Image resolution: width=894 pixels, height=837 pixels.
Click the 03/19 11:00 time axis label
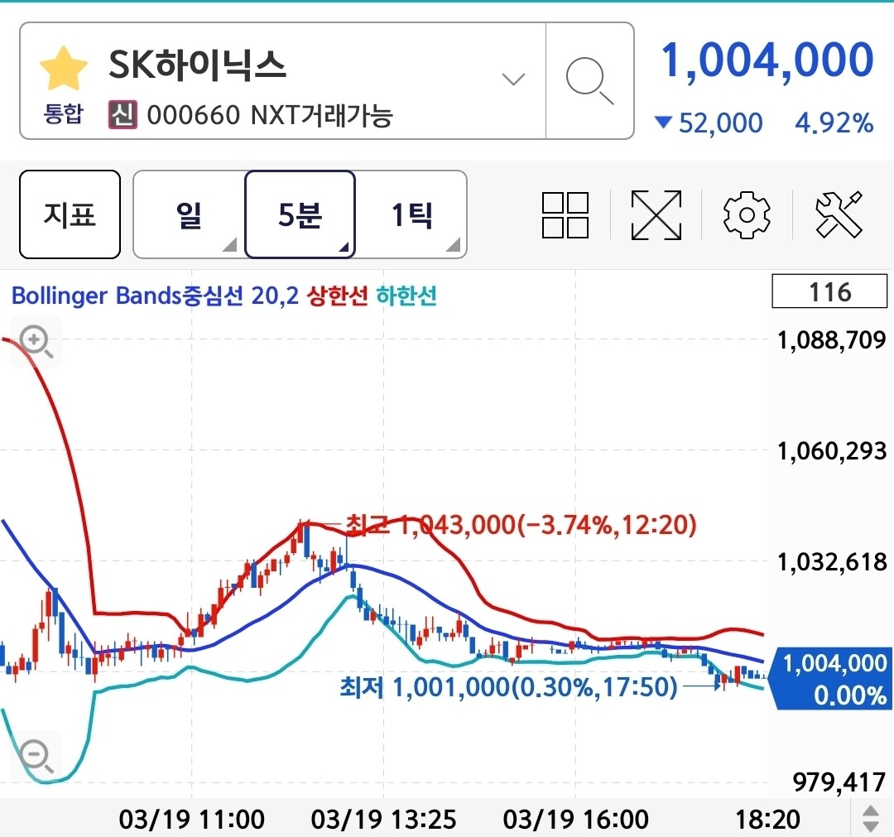(x=191, y=820)
